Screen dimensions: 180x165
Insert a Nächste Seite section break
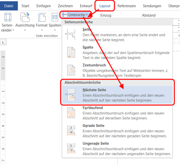(117, 95)
